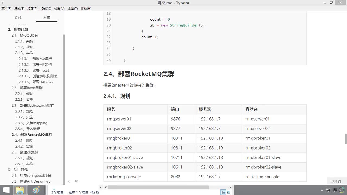Go to outline entry 2.4.1、规划
Screen dimensions: 347x195
click(24, 141)
